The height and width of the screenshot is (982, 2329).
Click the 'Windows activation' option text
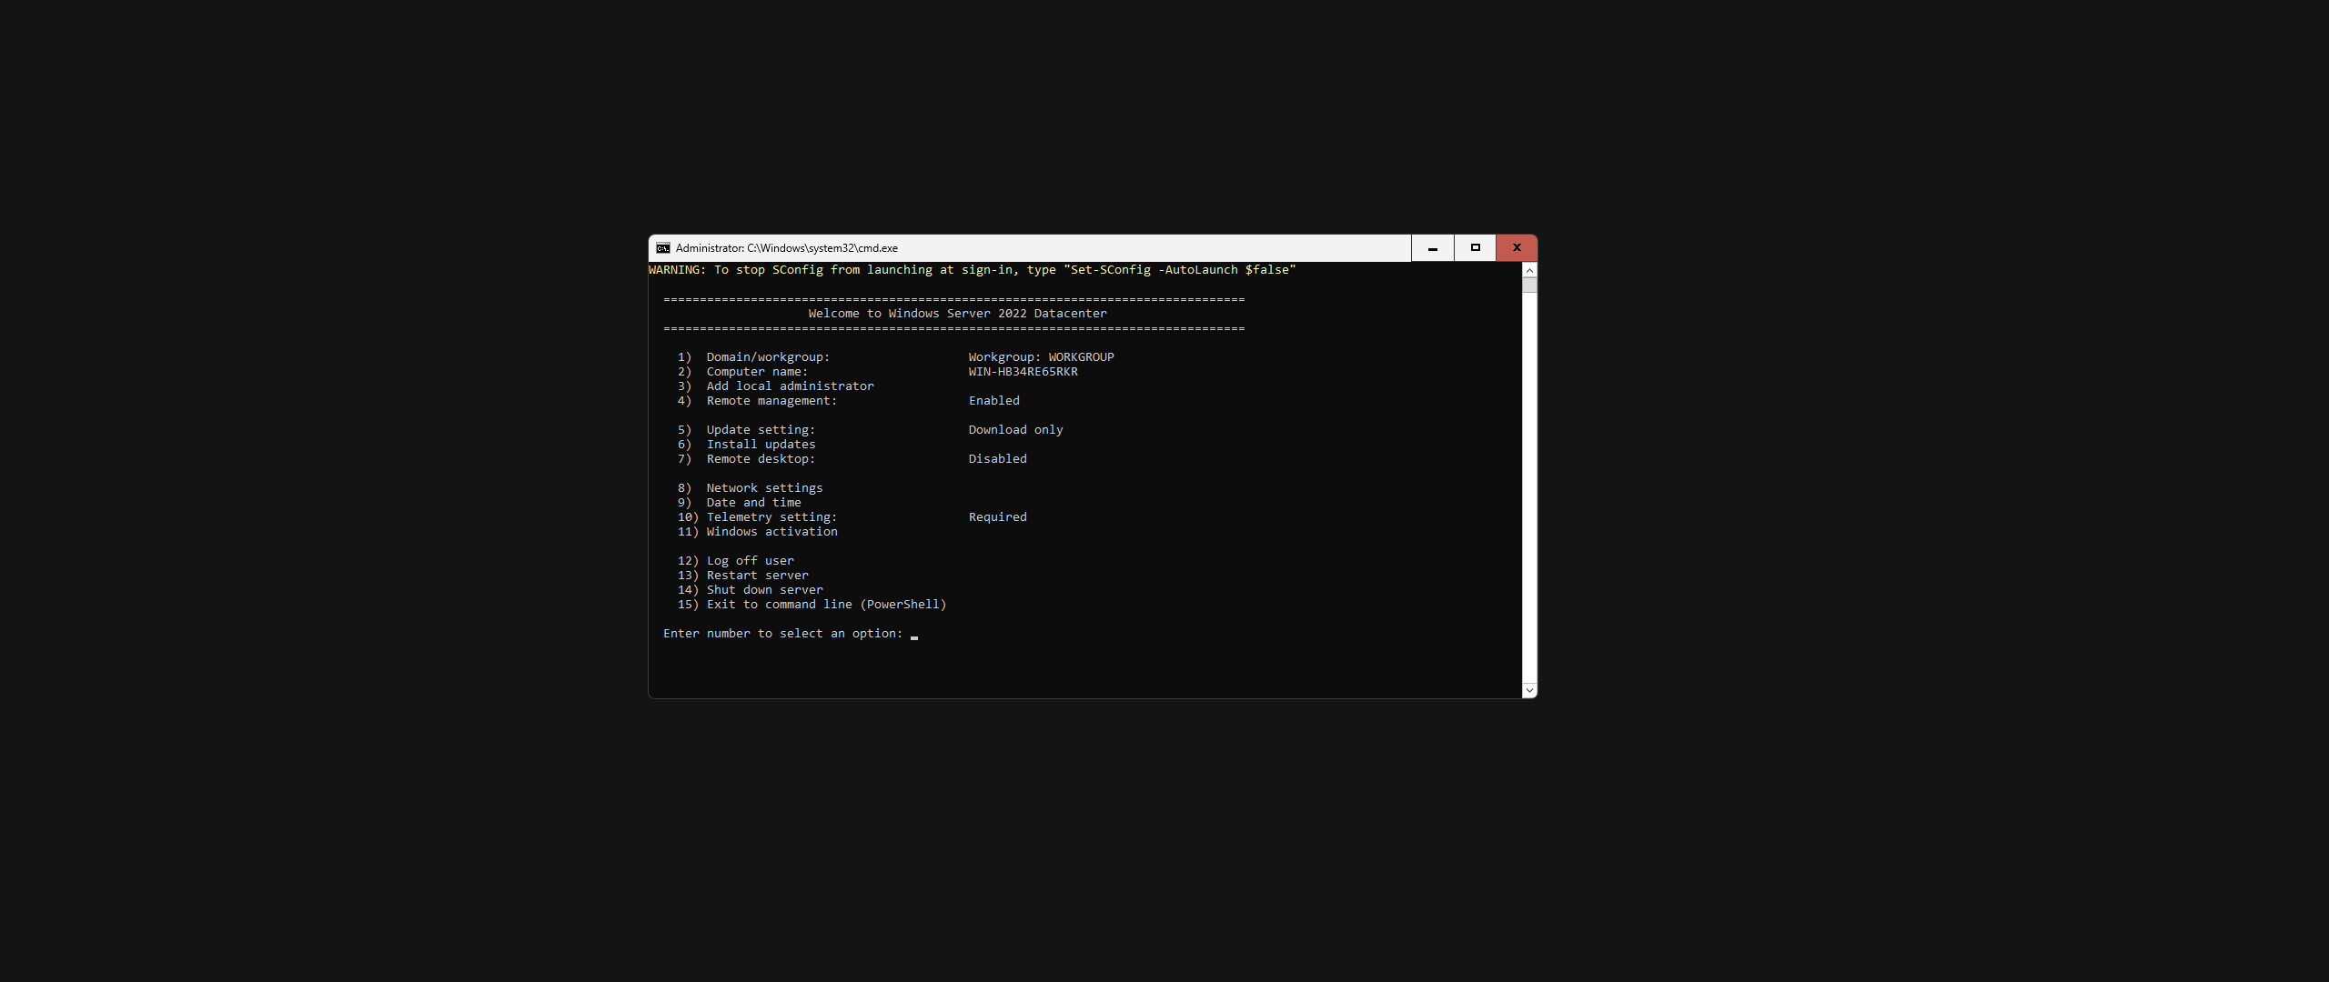point(771,532)
